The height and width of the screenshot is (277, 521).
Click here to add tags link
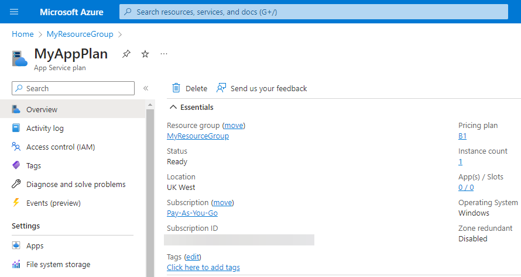pos(203,268)
